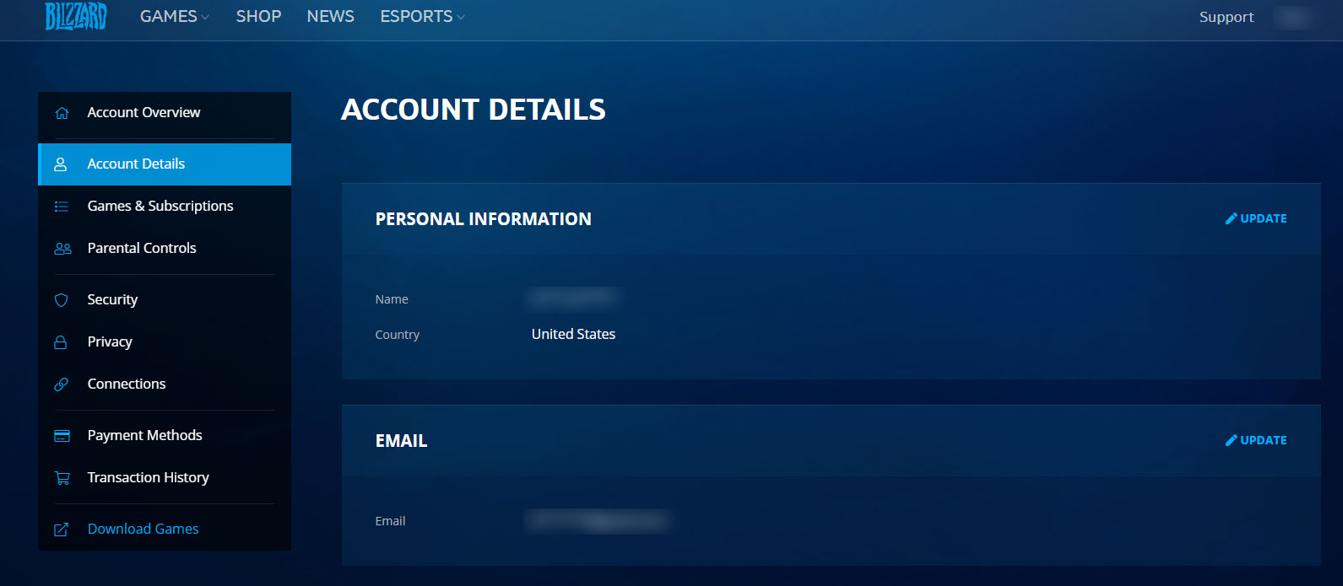Open the blurred account menu in header
Screen dimensions: 1343x586
(x=1293, y=17)
